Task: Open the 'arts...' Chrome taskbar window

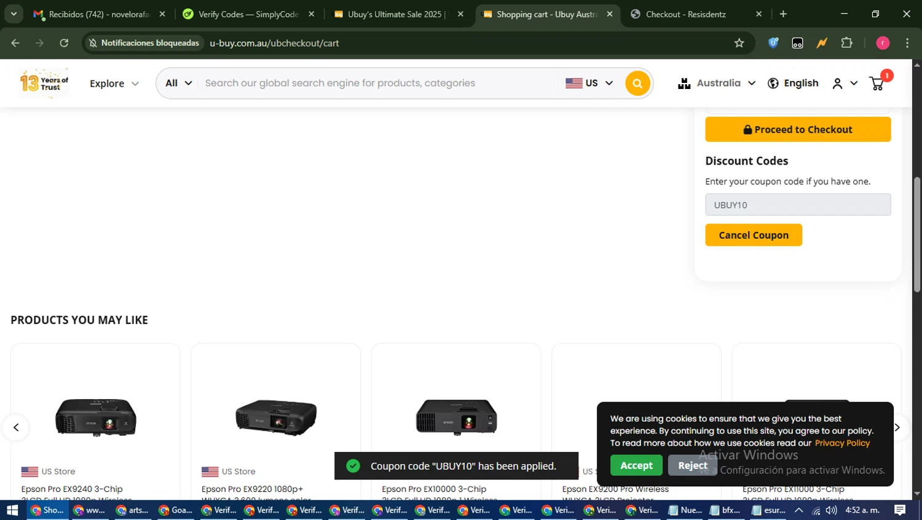Action: tap(133, 510)
